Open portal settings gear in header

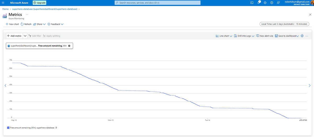[265, 3]
